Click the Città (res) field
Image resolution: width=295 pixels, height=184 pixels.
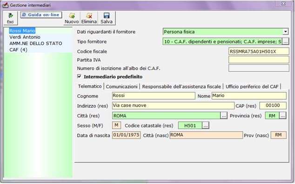tap(166, 116)
